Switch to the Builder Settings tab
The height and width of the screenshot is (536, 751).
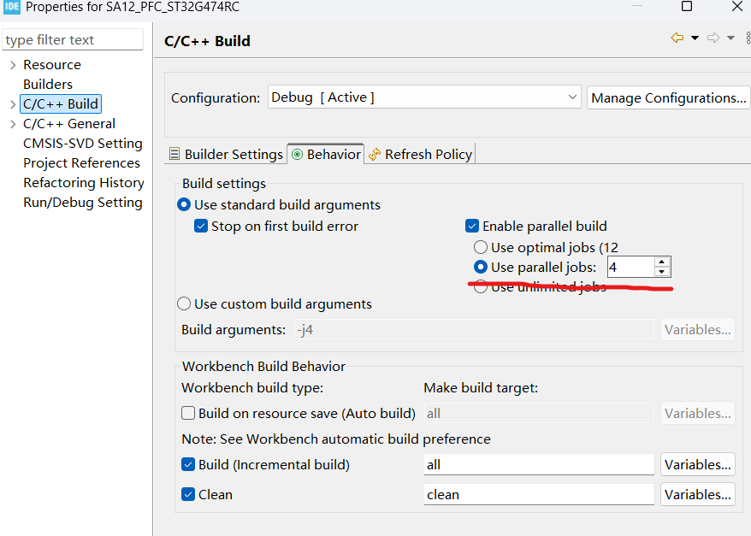[233, 154]
